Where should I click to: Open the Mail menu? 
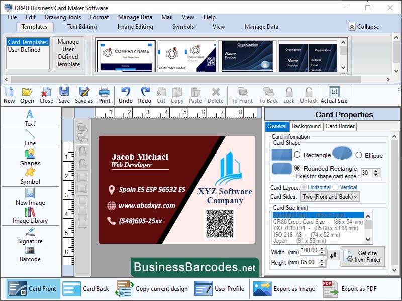point(167,17)
